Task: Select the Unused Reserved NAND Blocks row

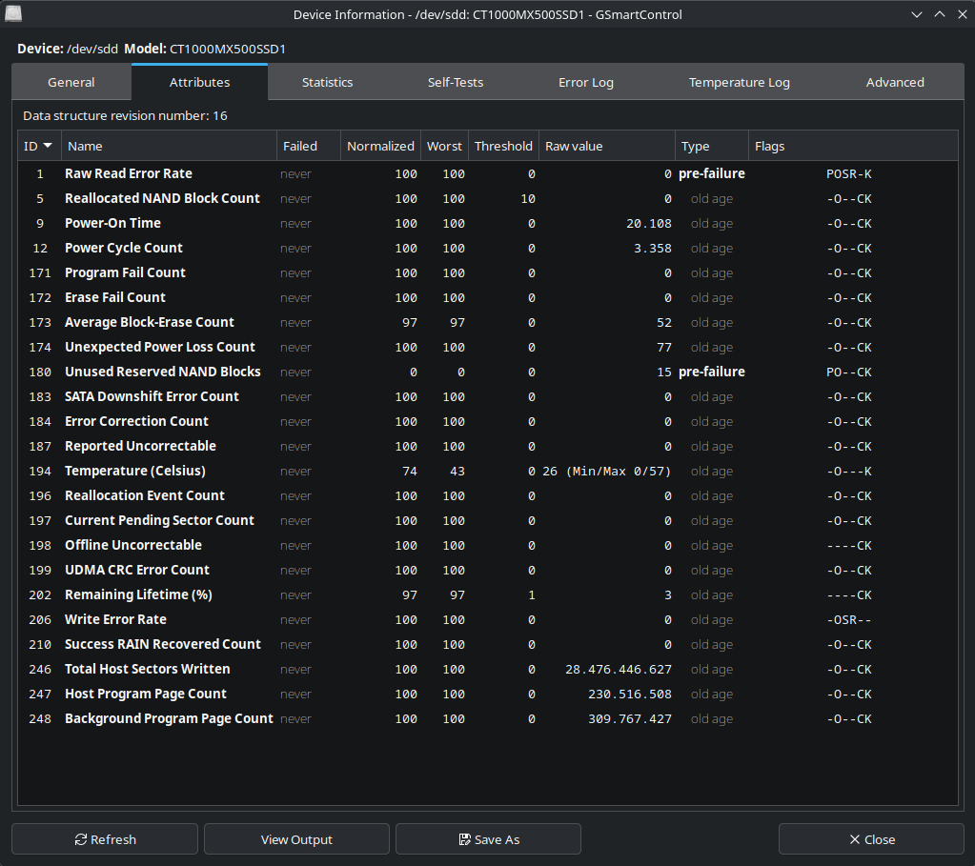Action: point(488,372)
